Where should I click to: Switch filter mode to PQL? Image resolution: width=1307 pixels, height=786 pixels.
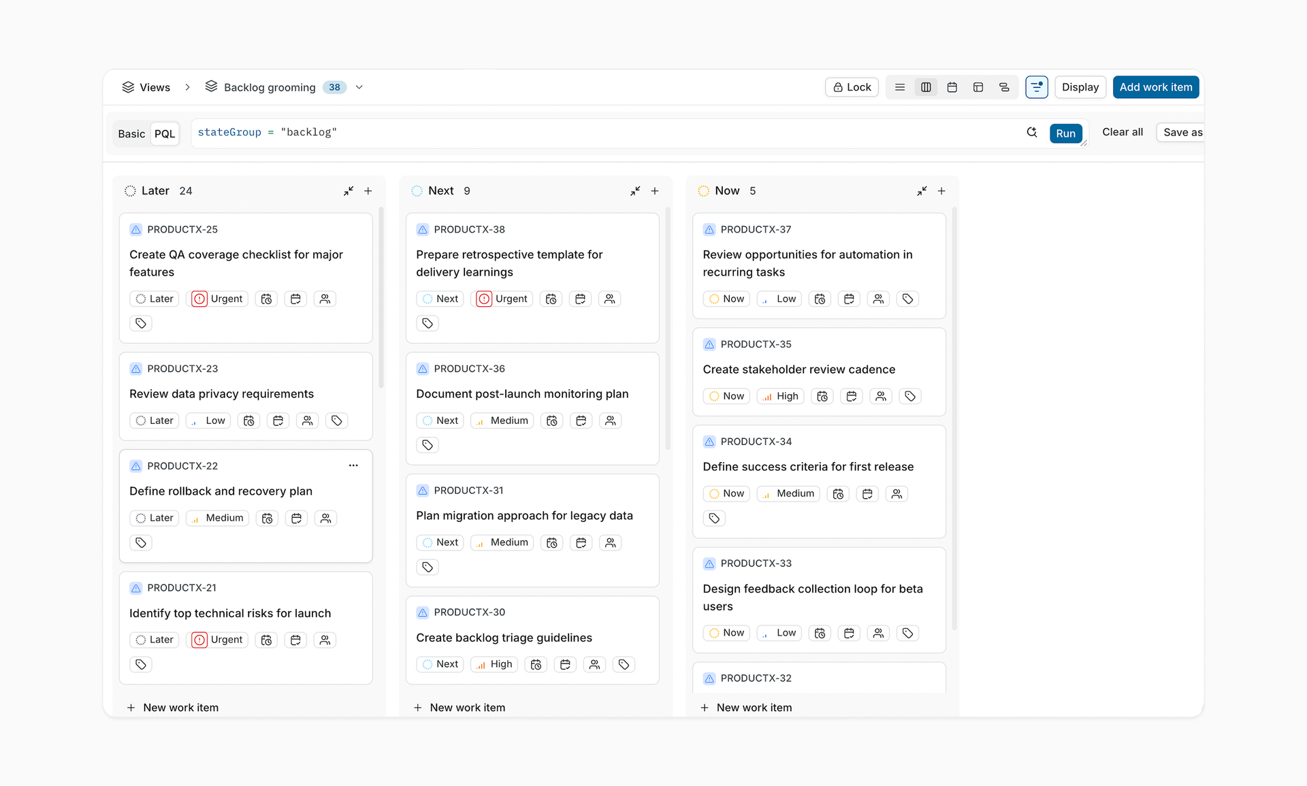(165, 133)
